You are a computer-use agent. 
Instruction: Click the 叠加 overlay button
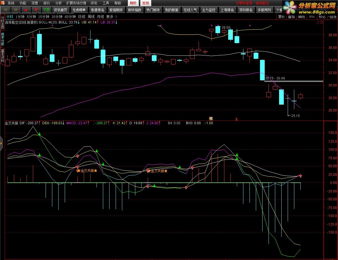(291, 17)
